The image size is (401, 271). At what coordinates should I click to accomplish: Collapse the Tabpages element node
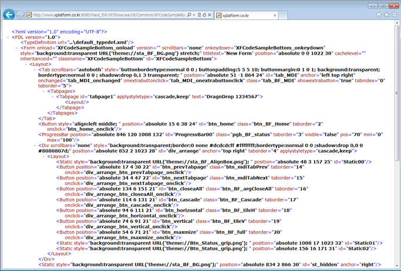tap(43, 92)
